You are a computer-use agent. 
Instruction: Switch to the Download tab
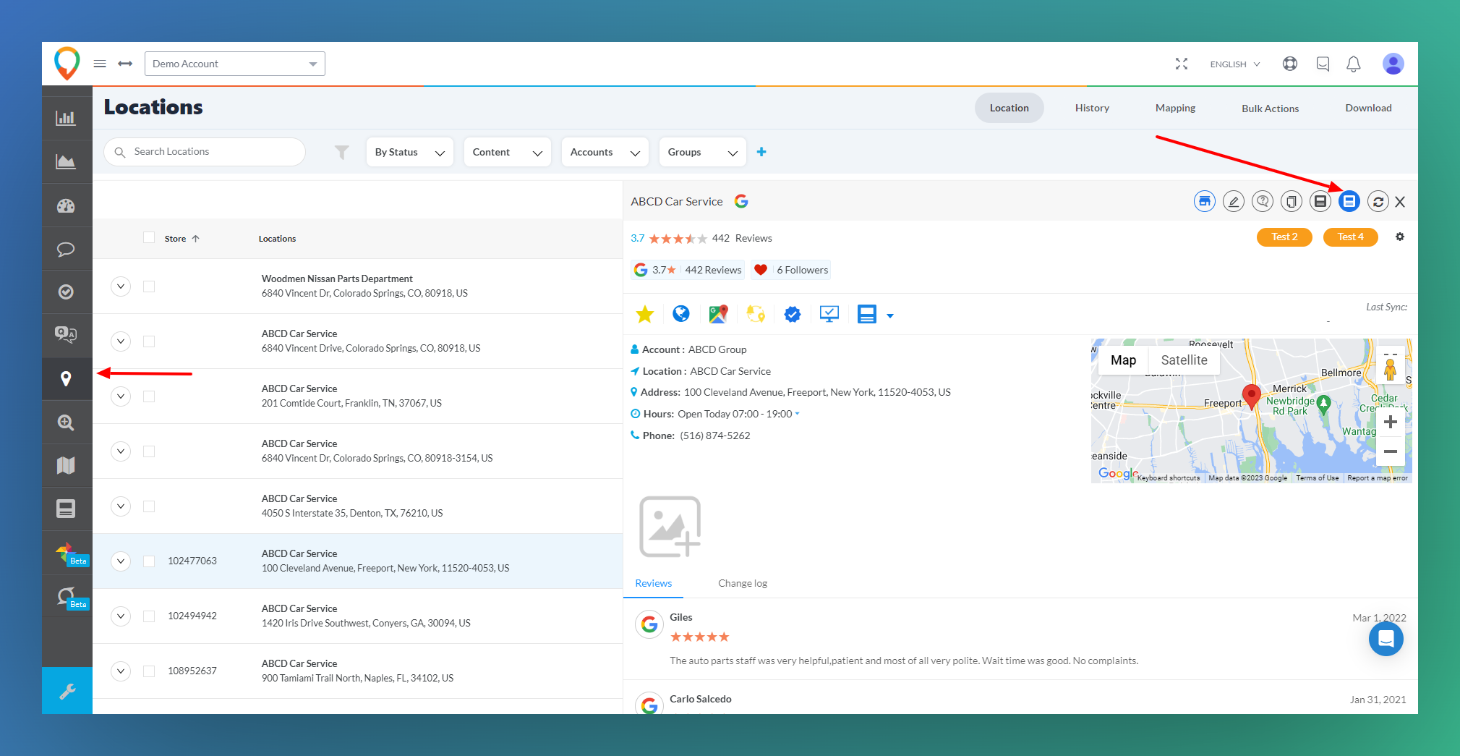1368,108
